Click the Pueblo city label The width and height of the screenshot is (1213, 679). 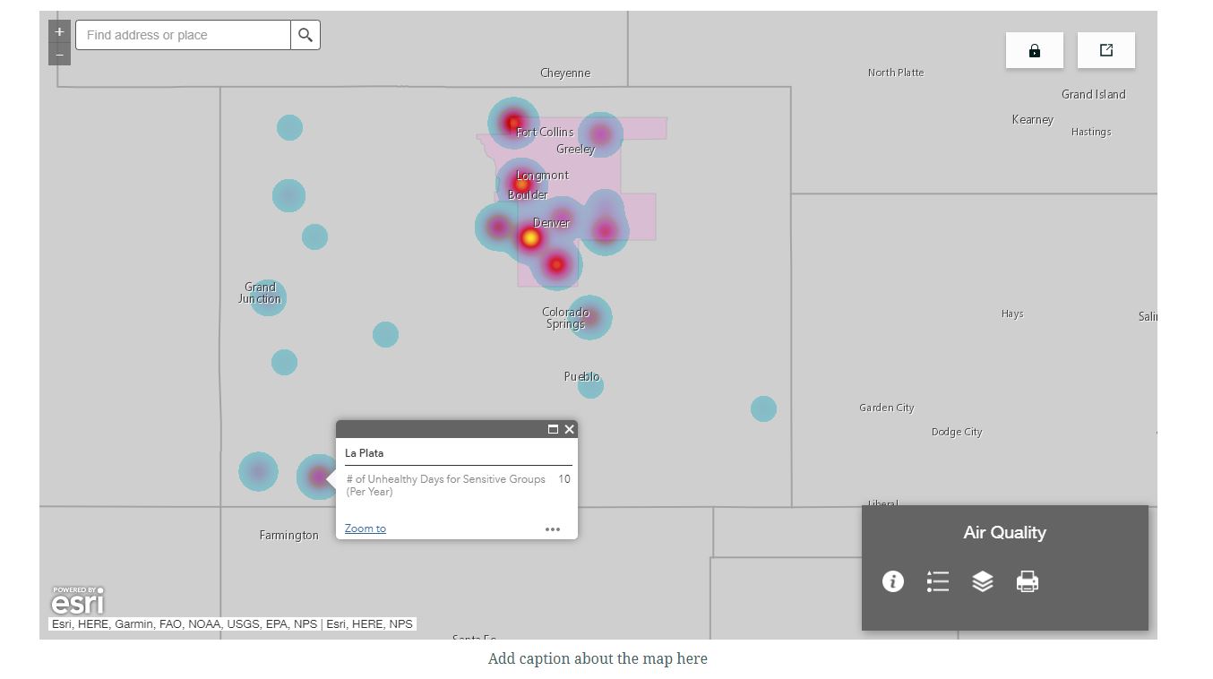pos(581,376)
